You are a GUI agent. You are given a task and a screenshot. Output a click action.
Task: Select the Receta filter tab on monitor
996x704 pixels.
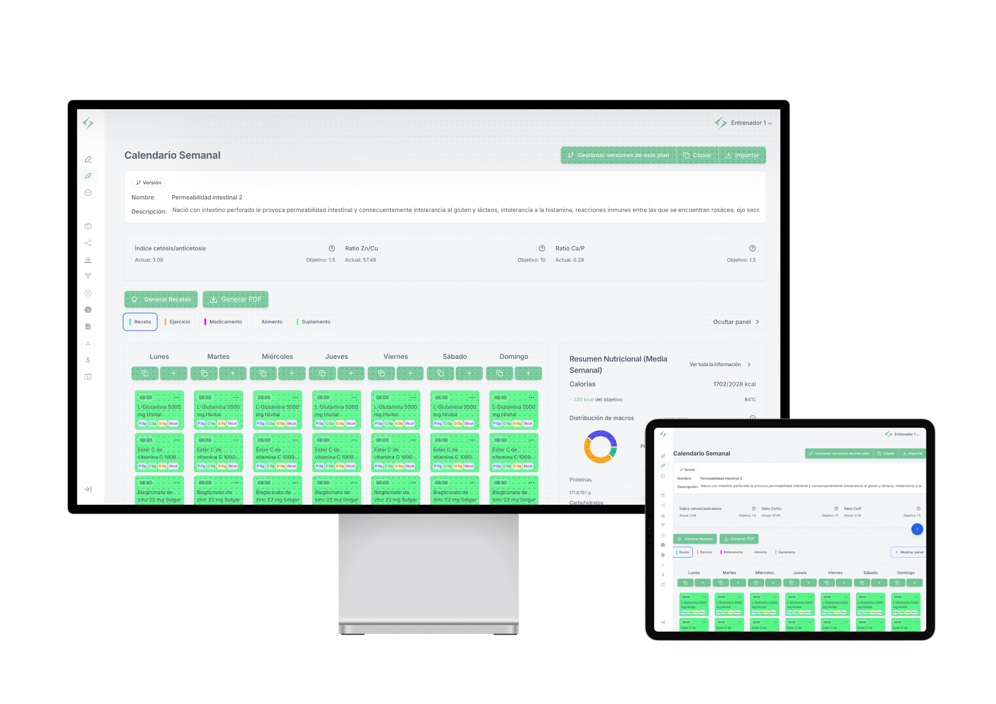tap(140, 322)
